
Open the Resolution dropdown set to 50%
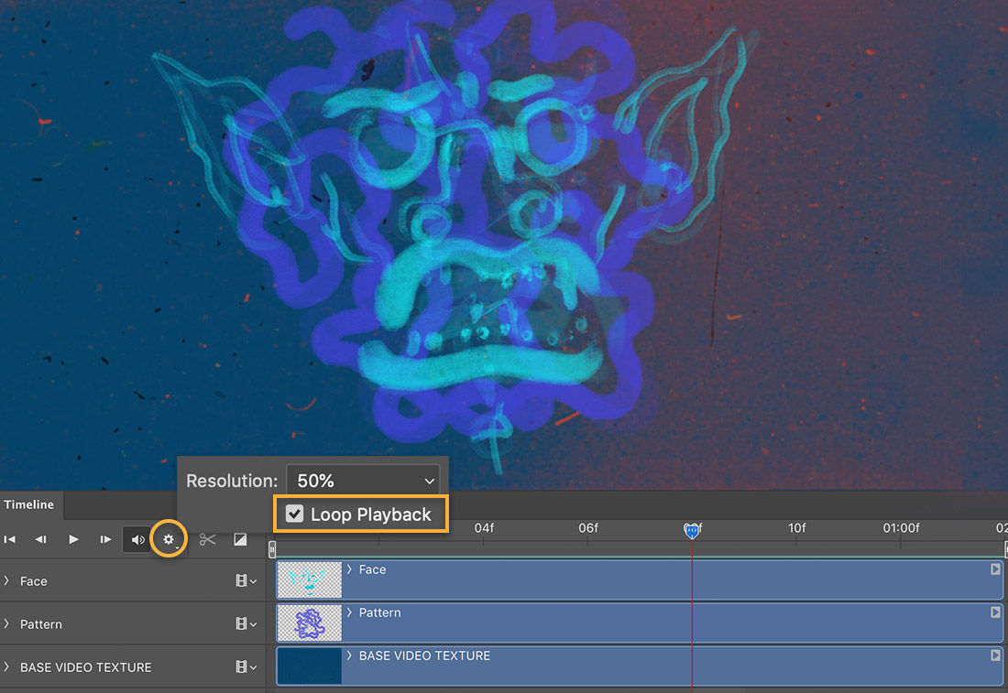(362, 480)
